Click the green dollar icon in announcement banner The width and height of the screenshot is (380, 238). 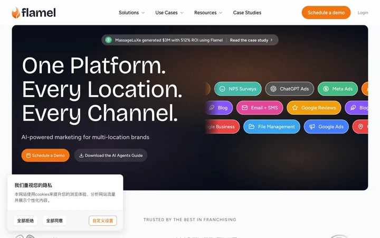pos(108,40)
